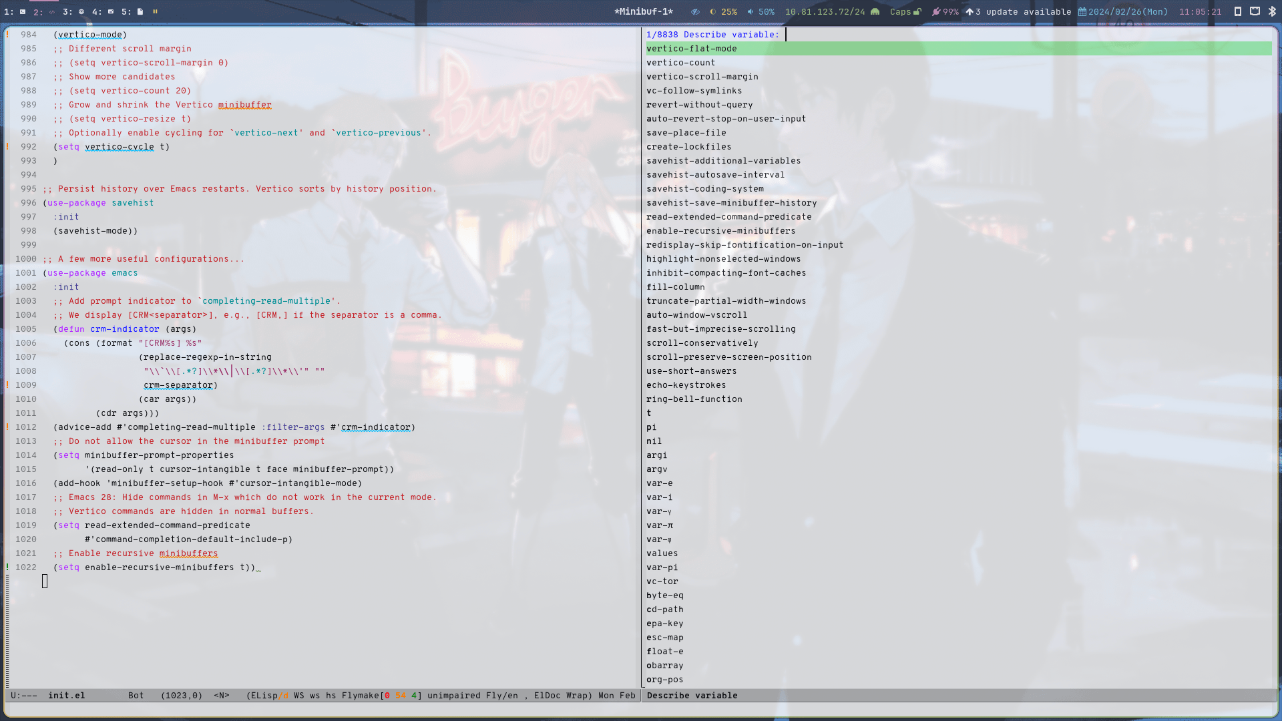The height and width of the screenshot is (721, 1282).
Task: Click the globe icon on workspace 3
Action: (81, 11)
